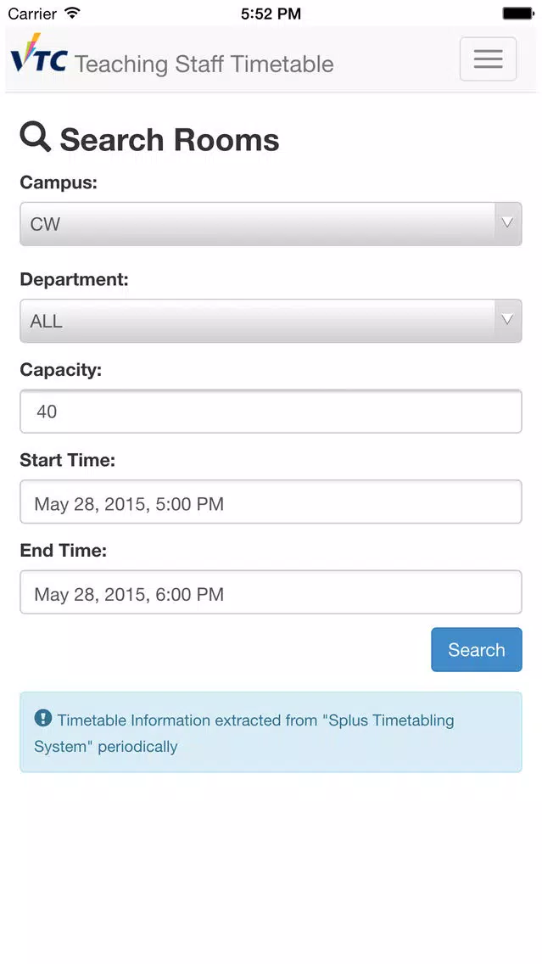Click the magnifying glass icon beside Search Rooms
This screenshot has width=542, height=964.
coord(35,137)
